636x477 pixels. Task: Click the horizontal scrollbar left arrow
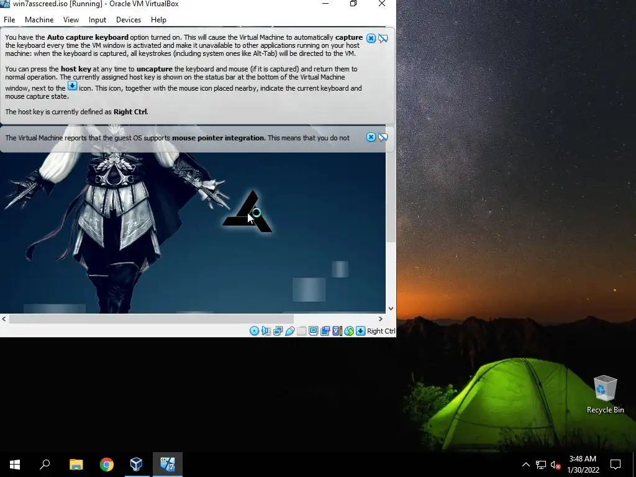(4, 319)
